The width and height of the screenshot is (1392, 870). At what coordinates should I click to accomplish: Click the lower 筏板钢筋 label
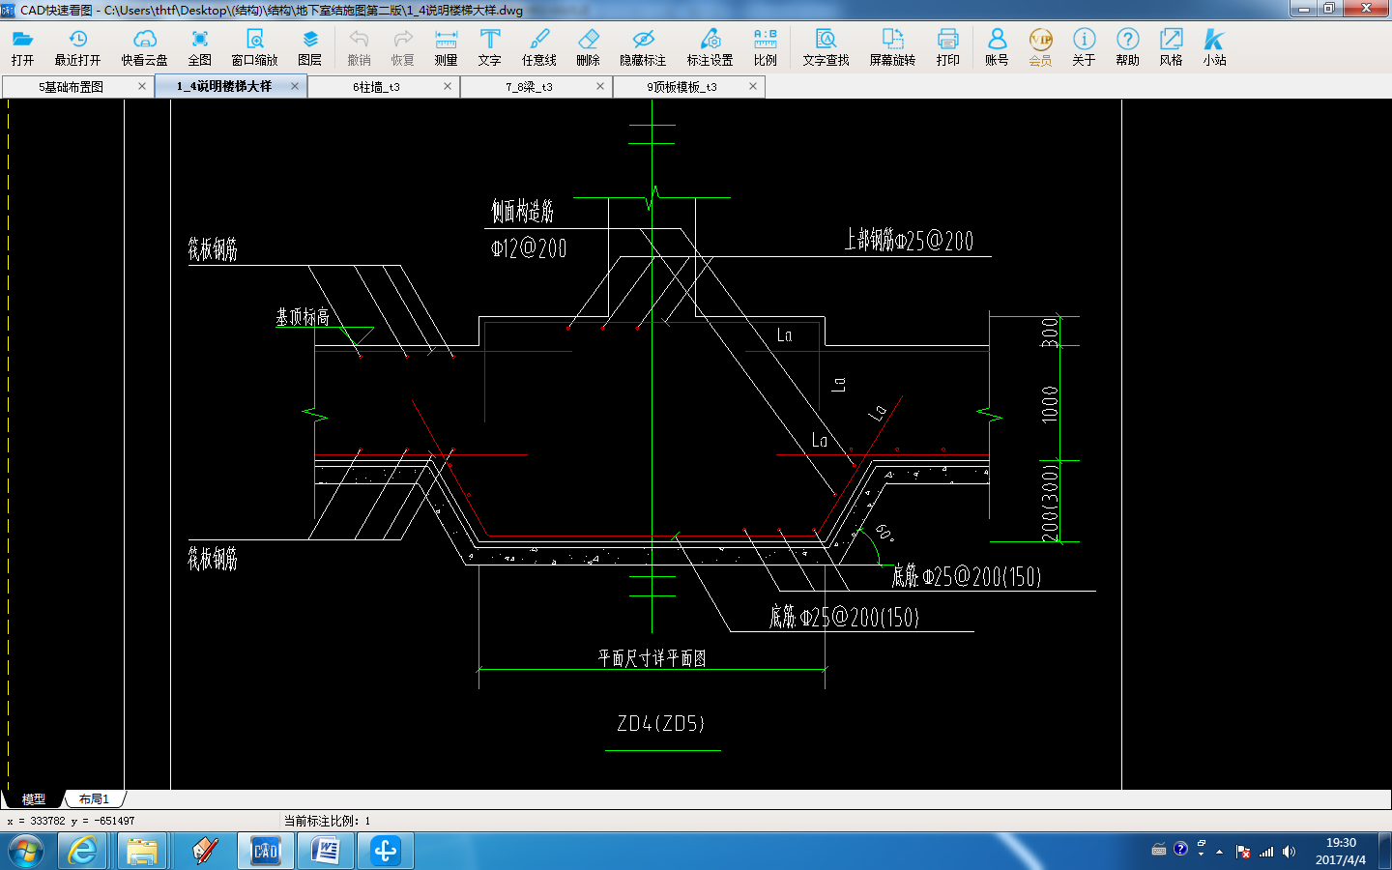tap(213, 559)
